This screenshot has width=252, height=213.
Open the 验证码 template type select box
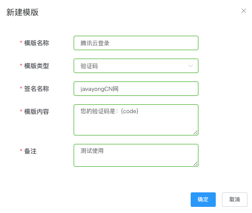click(136, 66)
